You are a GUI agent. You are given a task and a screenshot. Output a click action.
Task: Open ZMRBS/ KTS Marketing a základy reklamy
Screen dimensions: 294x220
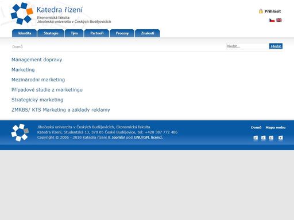pos(61,110)
